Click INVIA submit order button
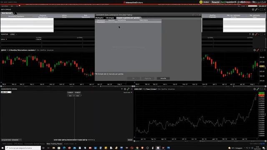 (130, 140)
